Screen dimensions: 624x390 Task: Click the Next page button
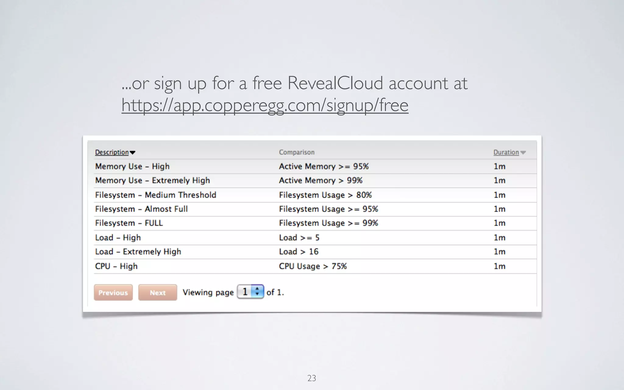pyautogui.click(x=158, y=292)
